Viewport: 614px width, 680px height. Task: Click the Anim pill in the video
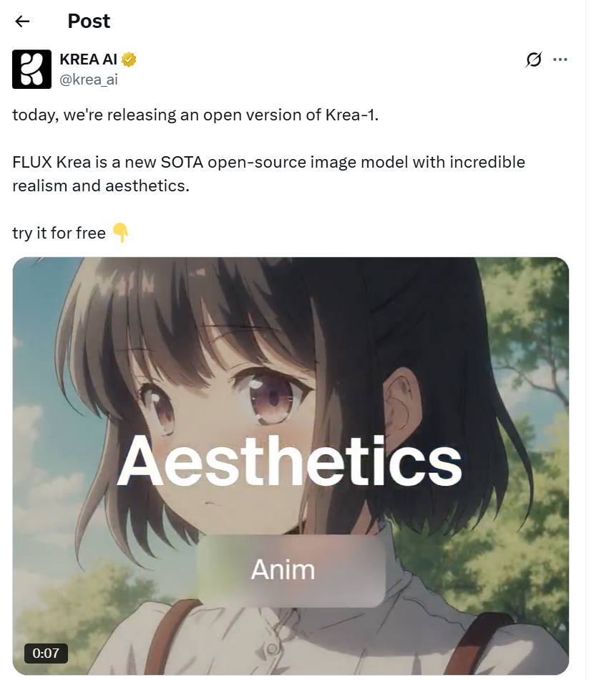coord(291,570)
